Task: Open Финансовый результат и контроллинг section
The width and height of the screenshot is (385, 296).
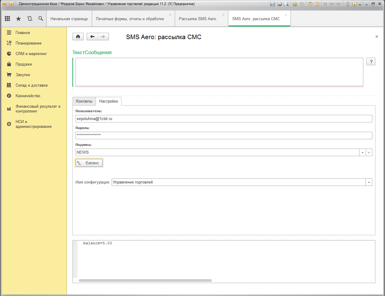Action: tap(34, 109)
